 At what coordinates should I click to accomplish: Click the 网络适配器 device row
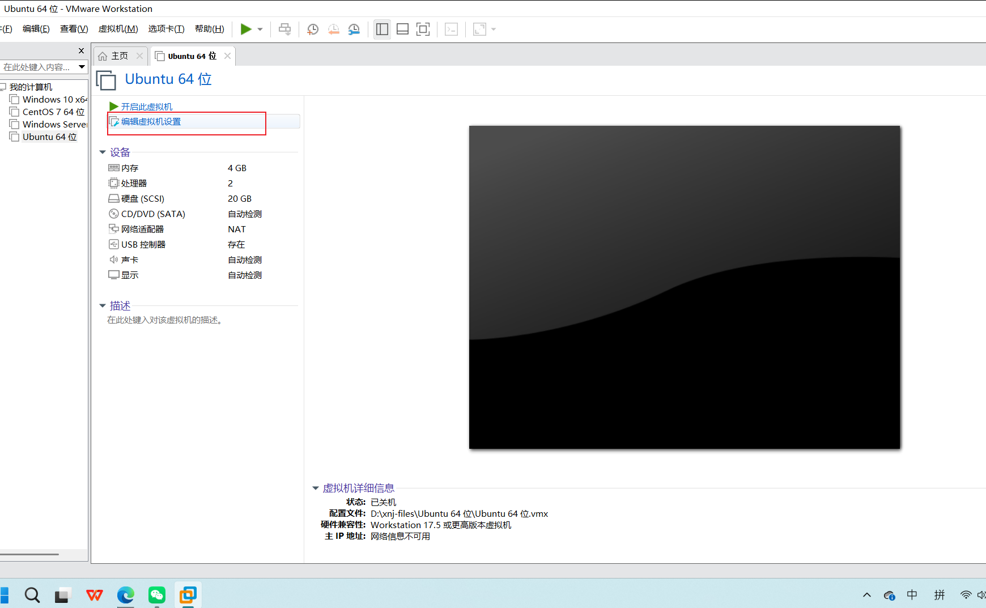tap(202, 229)
